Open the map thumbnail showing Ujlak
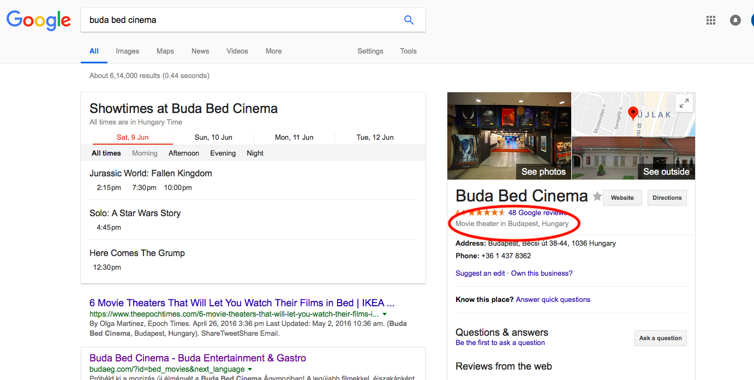Viewport: 754px width, 380px height. click(633, 114)
